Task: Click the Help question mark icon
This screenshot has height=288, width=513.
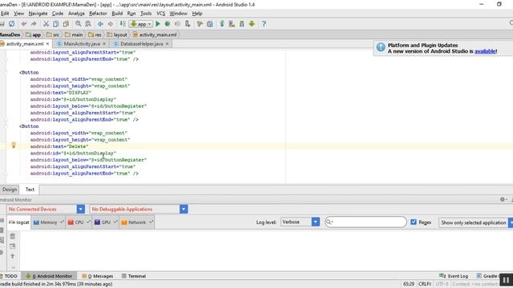Action: pos(264,24)
